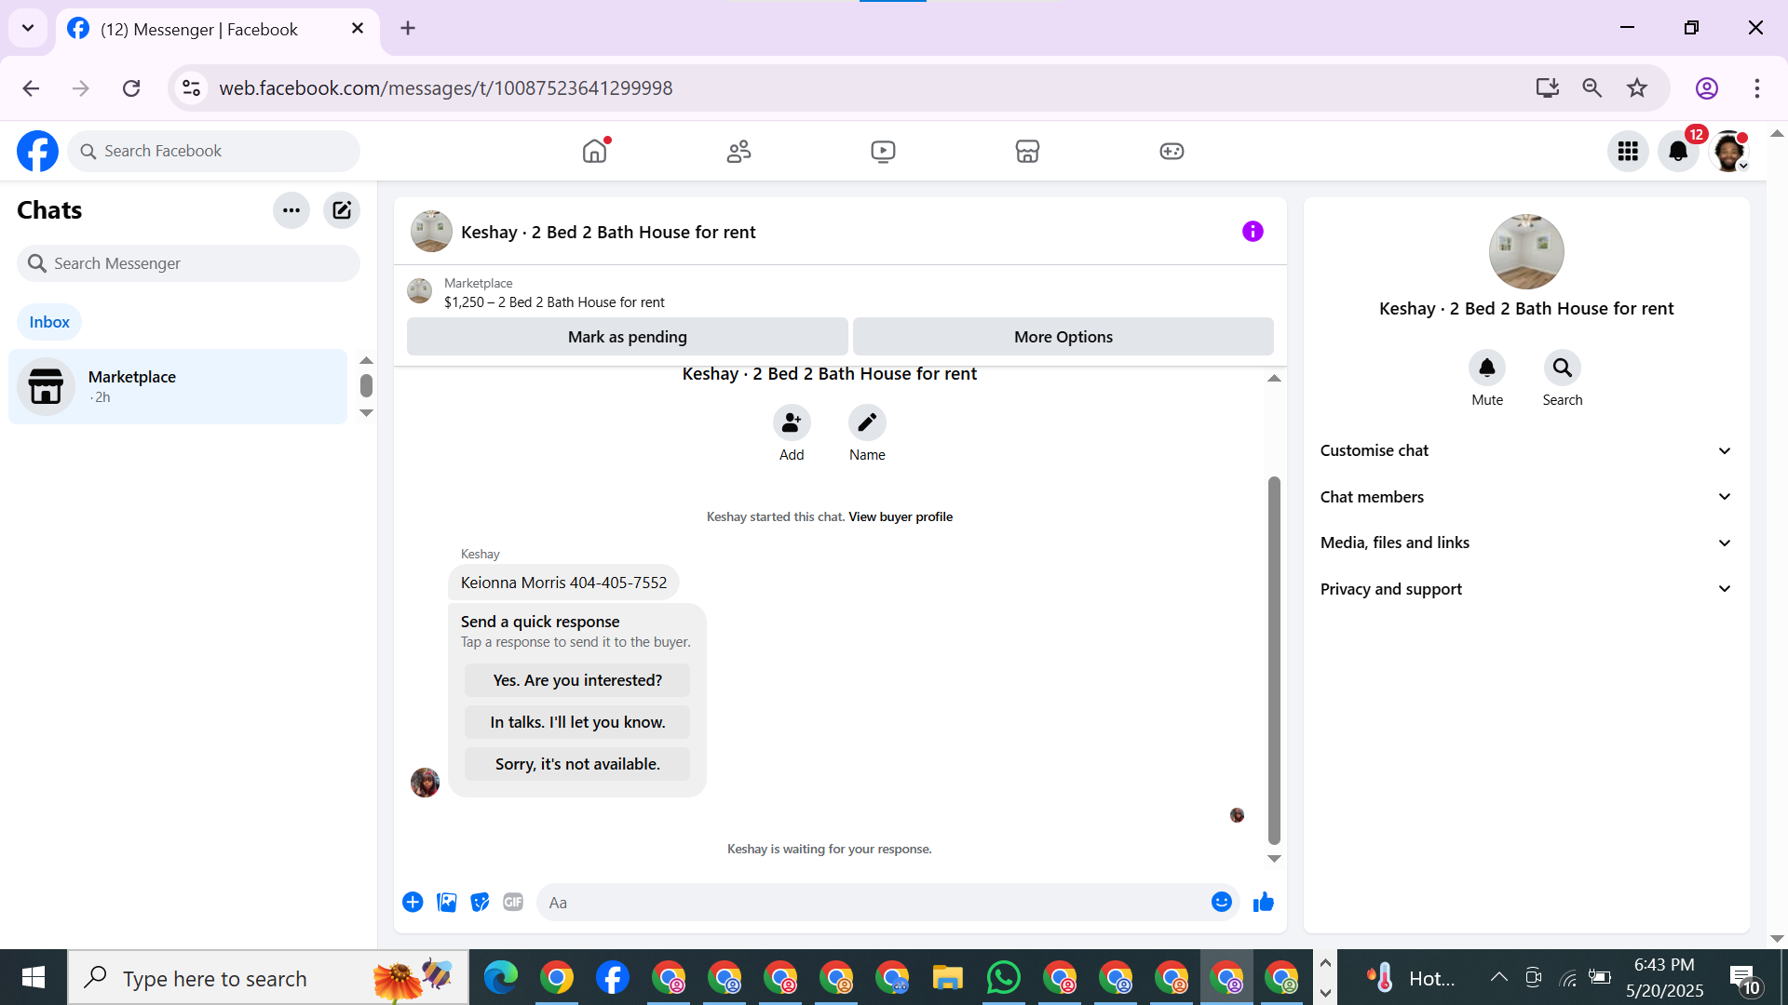This screenshot has height=1005, width=1788.
Task: Open the View buyer profile link
Action: click(900, 516)
